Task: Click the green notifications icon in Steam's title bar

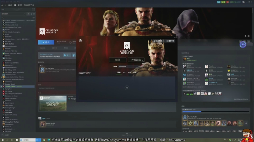Action: coord(223,2)
